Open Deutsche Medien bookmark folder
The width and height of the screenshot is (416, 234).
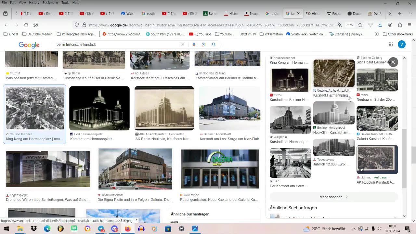pos(37,34)
